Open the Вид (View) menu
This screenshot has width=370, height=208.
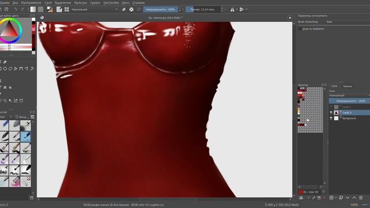point(15,2)
